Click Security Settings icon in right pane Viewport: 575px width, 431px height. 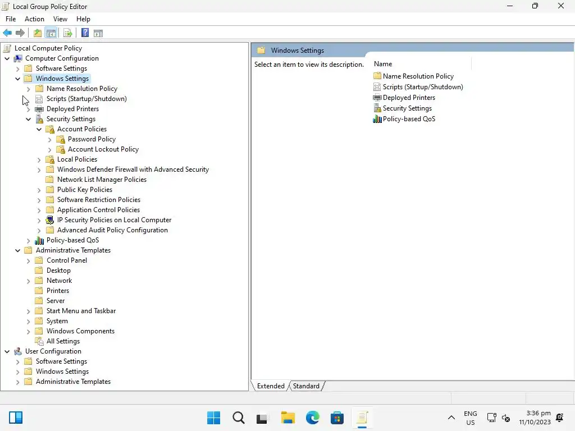[377, 108]
